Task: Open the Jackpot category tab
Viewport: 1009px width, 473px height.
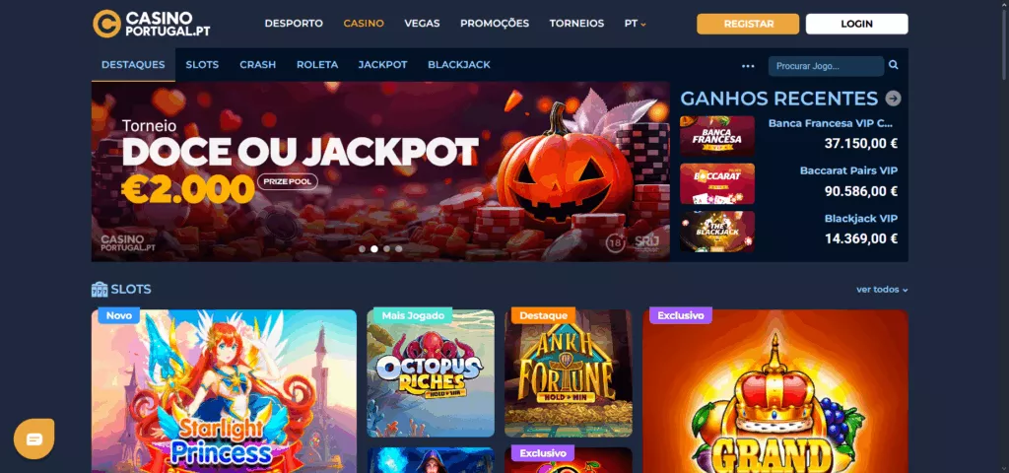Action: 383,65
